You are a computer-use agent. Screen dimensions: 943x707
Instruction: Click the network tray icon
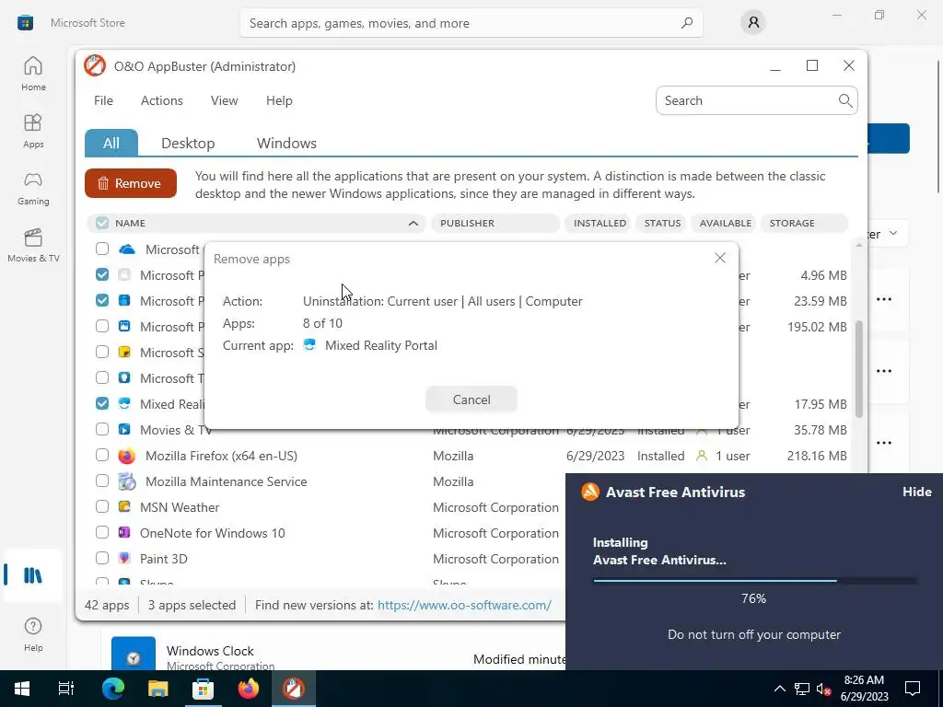[802, 689]
